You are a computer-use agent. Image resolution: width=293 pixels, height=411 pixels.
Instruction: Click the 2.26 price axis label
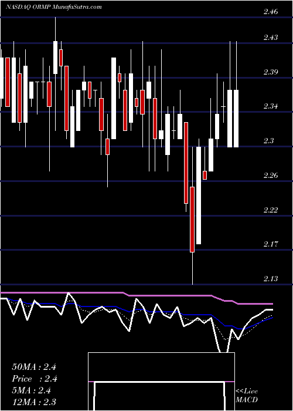[x=271, y=175]
